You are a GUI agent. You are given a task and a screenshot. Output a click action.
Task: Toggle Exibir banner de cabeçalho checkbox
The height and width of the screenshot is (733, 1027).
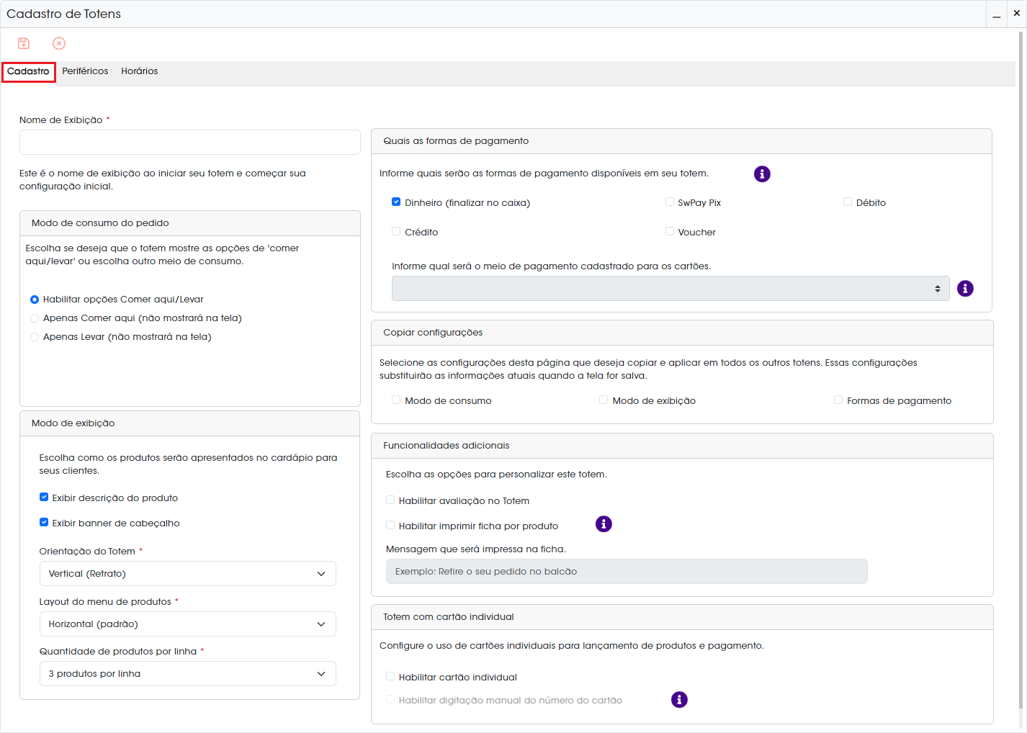tap(44, 523)
